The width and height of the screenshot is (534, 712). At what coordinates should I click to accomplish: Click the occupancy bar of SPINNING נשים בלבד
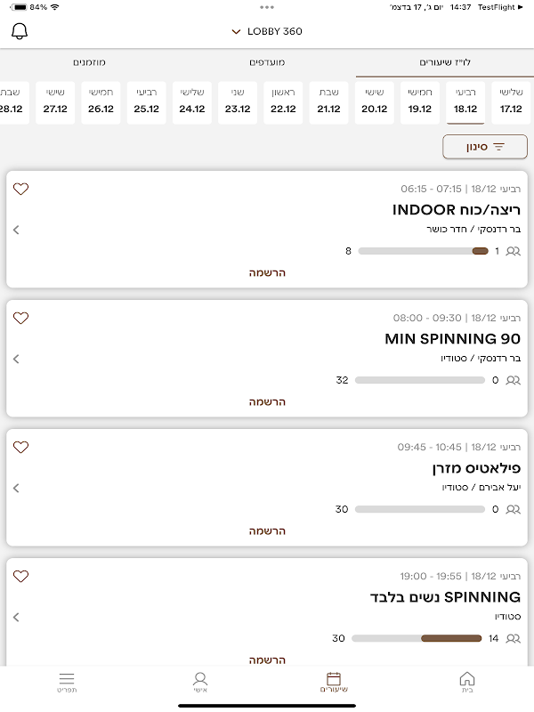click(417, 638)
